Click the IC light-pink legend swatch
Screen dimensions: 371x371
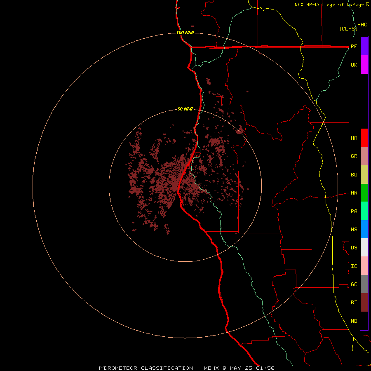click(364, 266)
